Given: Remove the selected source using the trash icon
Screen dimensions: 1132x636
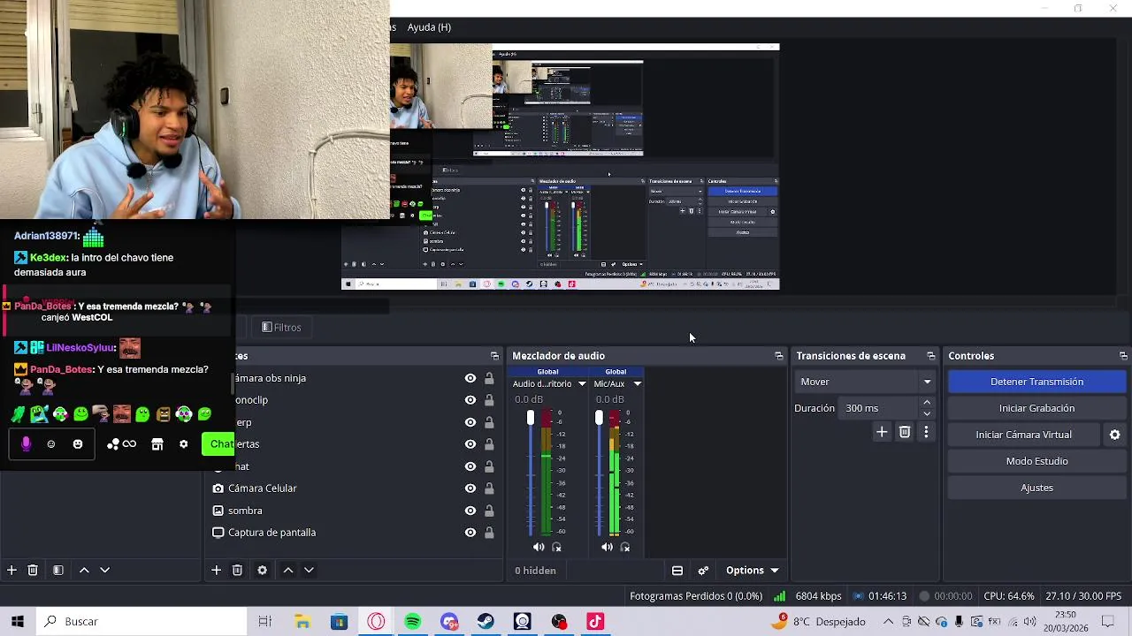Looking at the screenshot, I should click(237, 571).
